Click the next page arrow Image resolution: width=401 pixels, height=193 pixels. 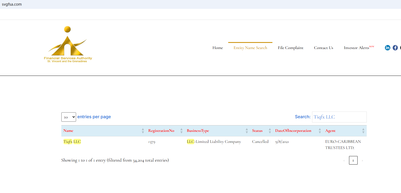tap(362, 161)
